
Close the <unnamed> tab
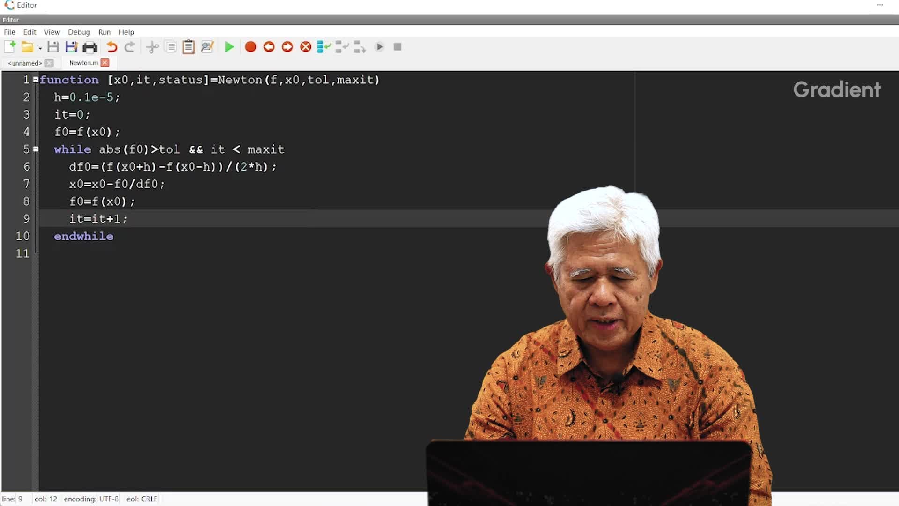[50, 63]
